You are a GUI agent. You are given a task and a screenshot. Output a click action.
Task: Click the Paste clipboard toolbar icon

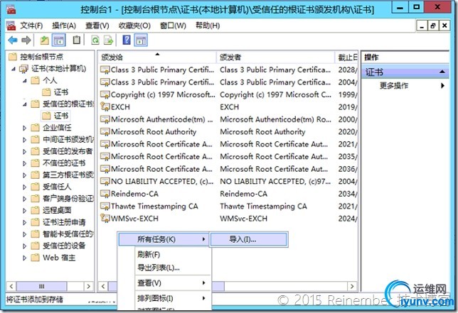77,40
